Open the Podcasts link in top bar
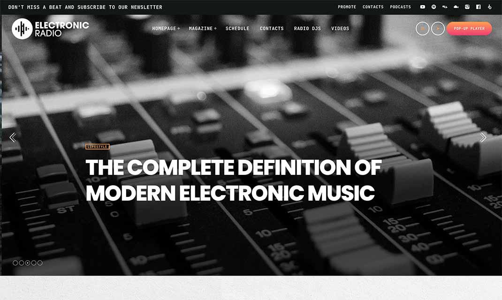The image size is (502, 300). click(x=400, y=7)
